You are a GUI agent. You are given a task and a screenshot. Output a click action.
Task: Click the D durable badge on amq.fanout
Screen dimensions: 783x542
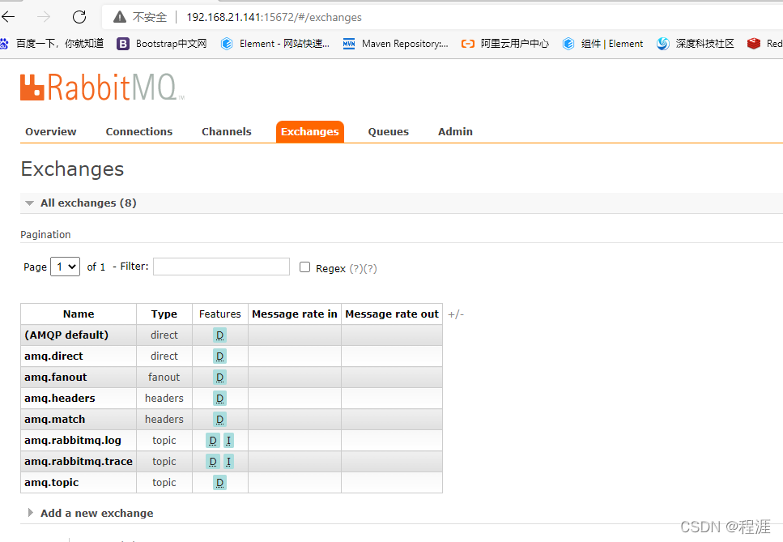[219, 377]
